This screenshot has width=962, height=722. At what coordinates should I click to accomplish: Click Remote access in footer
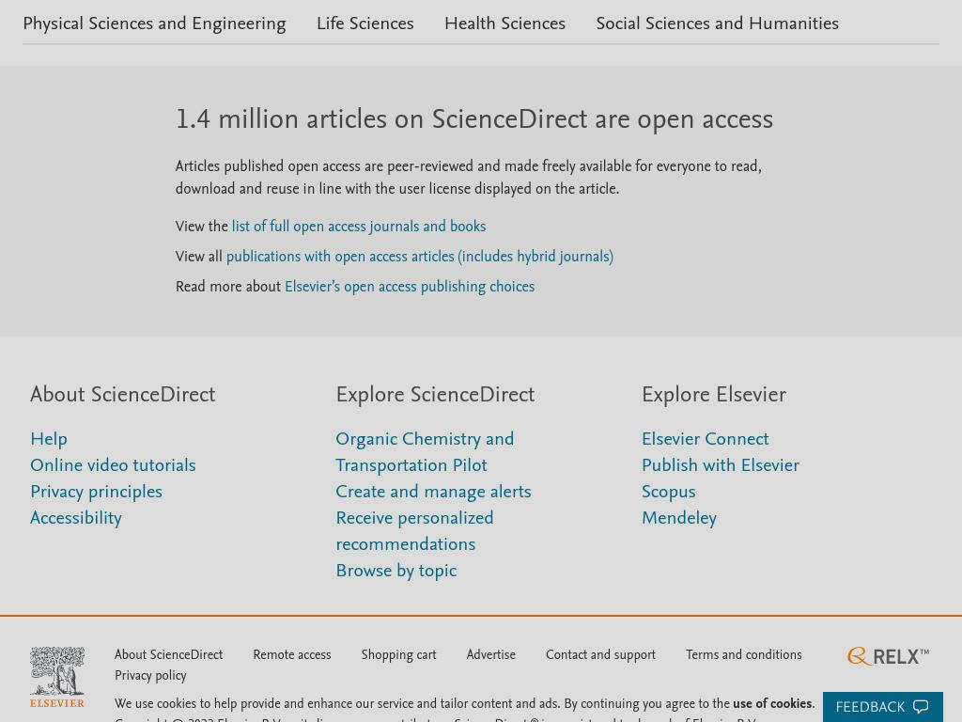(292, 654)
